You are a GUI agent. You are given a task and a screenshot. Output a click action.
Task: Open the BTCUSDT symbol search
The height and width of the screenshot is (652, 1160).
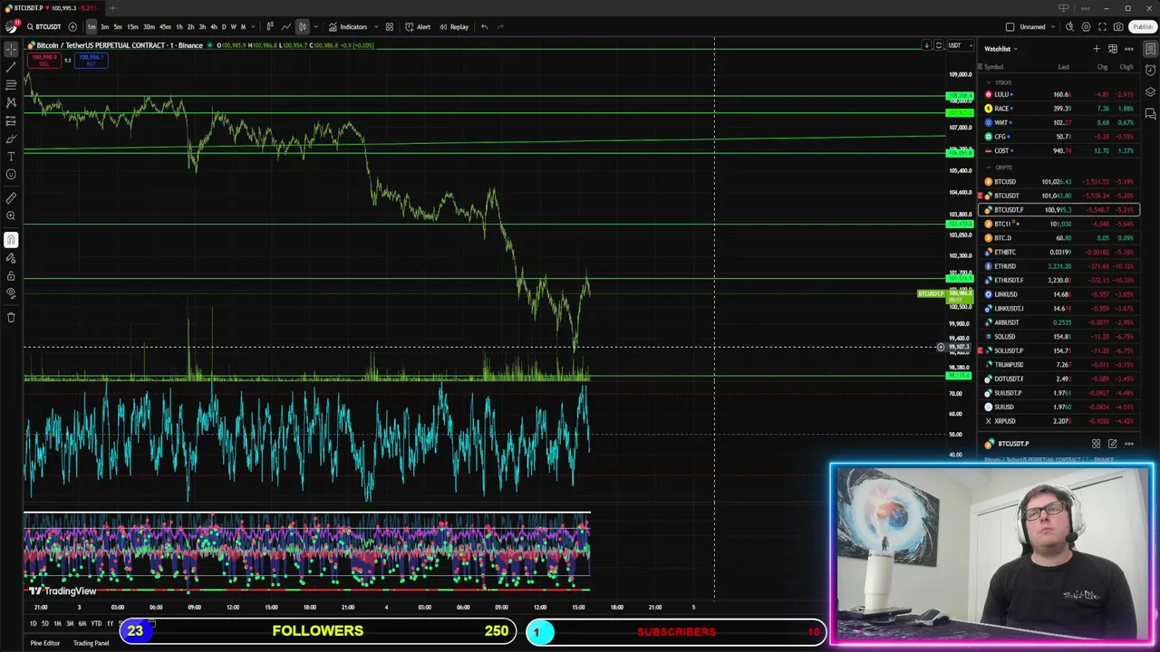pos(43,27)
